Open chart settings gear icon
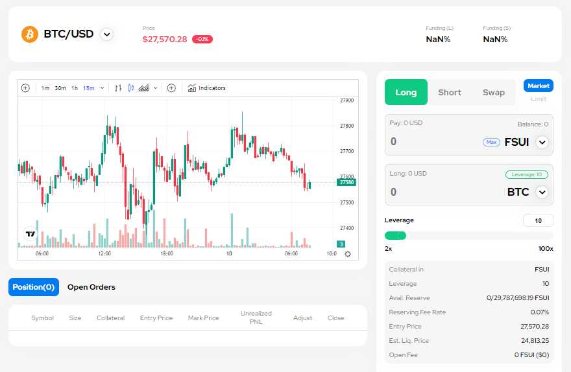The height and width of the screenshot is (372, 571). click(x=348, y=254)
